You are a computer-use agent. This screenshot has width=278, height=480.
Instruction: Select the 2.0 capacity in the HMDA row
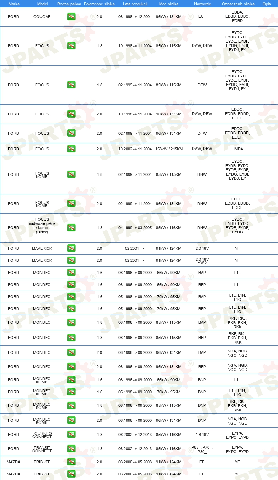point(99,149)
